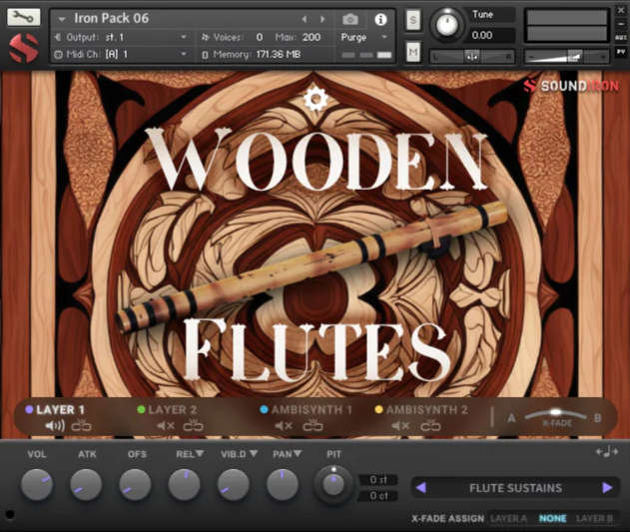Screen dimensions: 630x532
Task: Assign X-Fade to Layer A
Action: click(508, 518)
